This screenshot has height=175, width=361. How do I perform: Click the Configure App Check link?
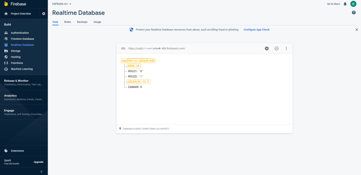[x=256, y=30]
